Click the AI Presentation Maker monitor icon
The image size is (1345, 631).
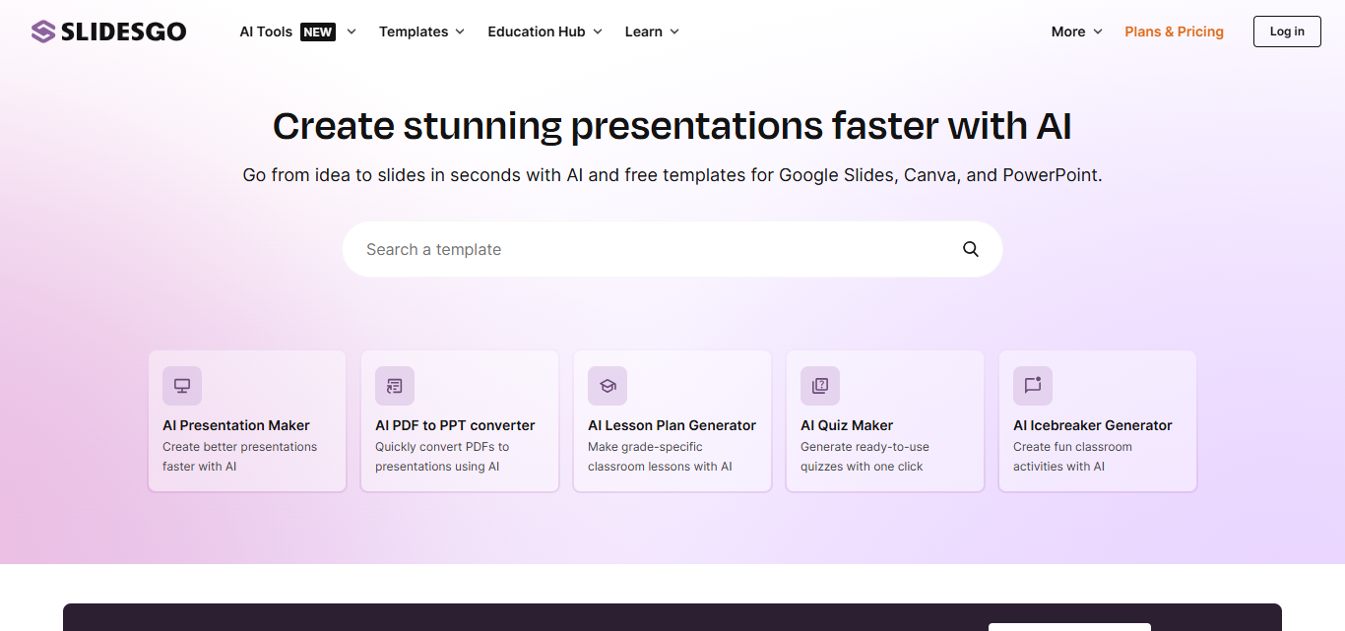pos(182,386)
